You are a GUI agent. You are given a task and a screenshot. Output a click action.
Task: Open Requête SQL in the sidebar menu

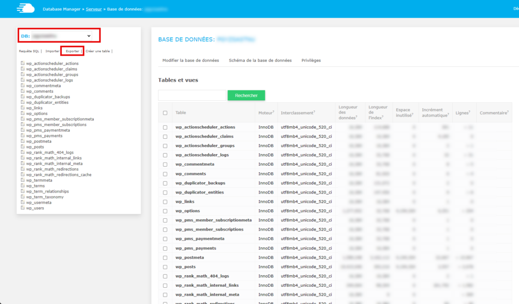(29, 51)
